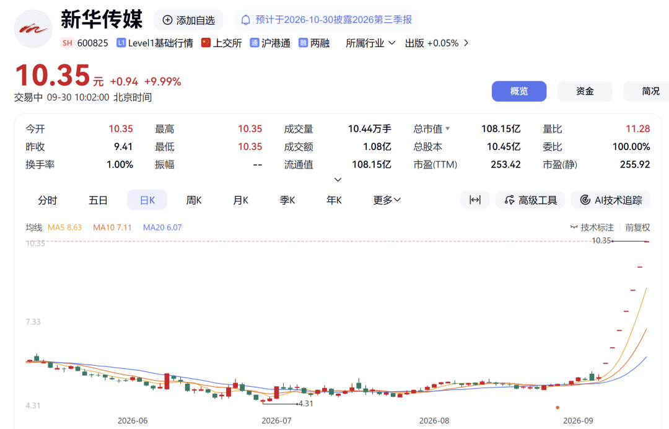The width and height of the screenshot is (669, 429).
Task: Click the L1 Level1 badge icon
Action: [x=121, y=43]
